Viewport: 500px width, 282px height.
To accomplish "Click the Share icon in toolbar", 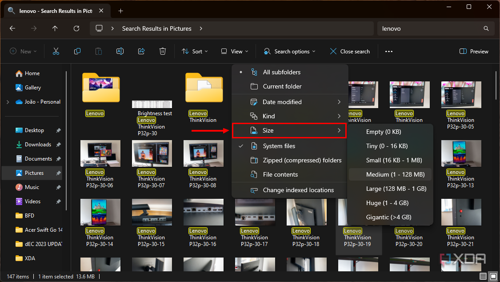I will click(141, 51).
